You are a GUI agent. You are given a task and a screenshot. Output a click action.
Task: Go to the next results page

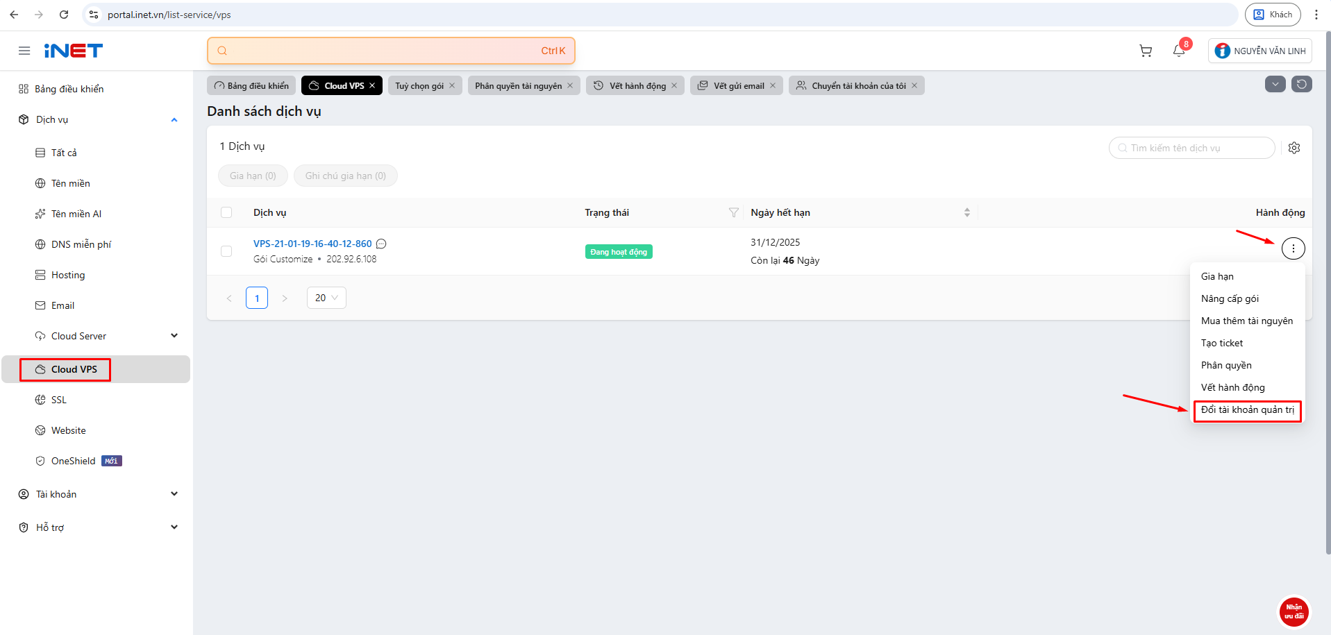coord(285,298)
